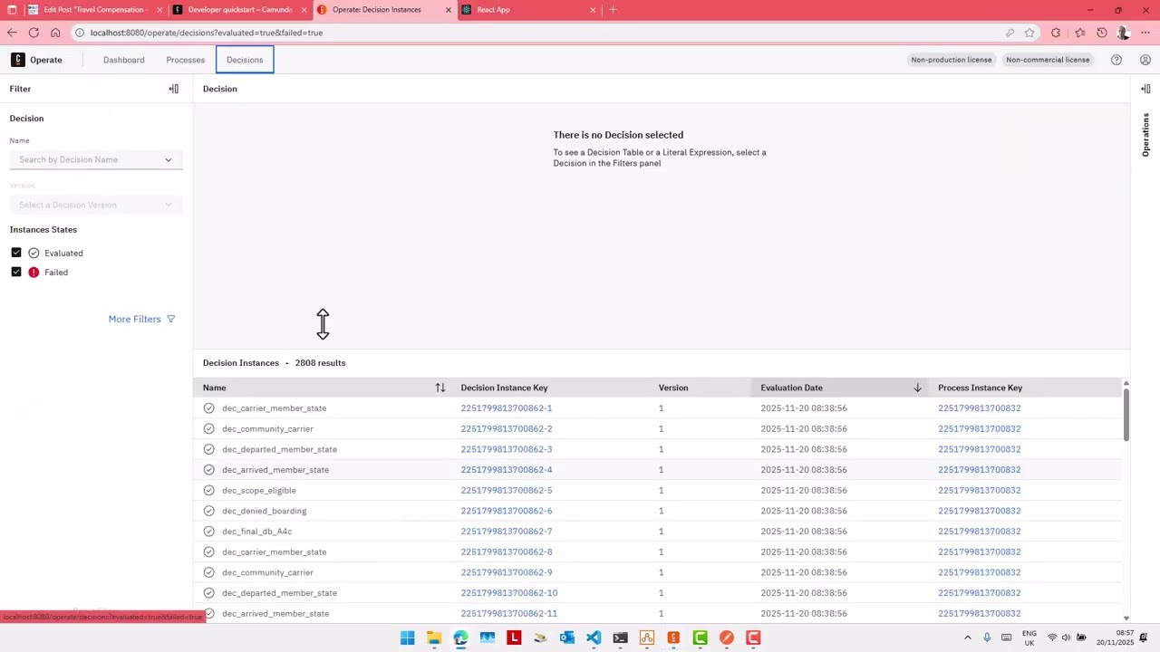1160x652 pixels.
Task: Click evaluated status icon for dec_final_db_A4c row
Action: [x=209, y=532]
